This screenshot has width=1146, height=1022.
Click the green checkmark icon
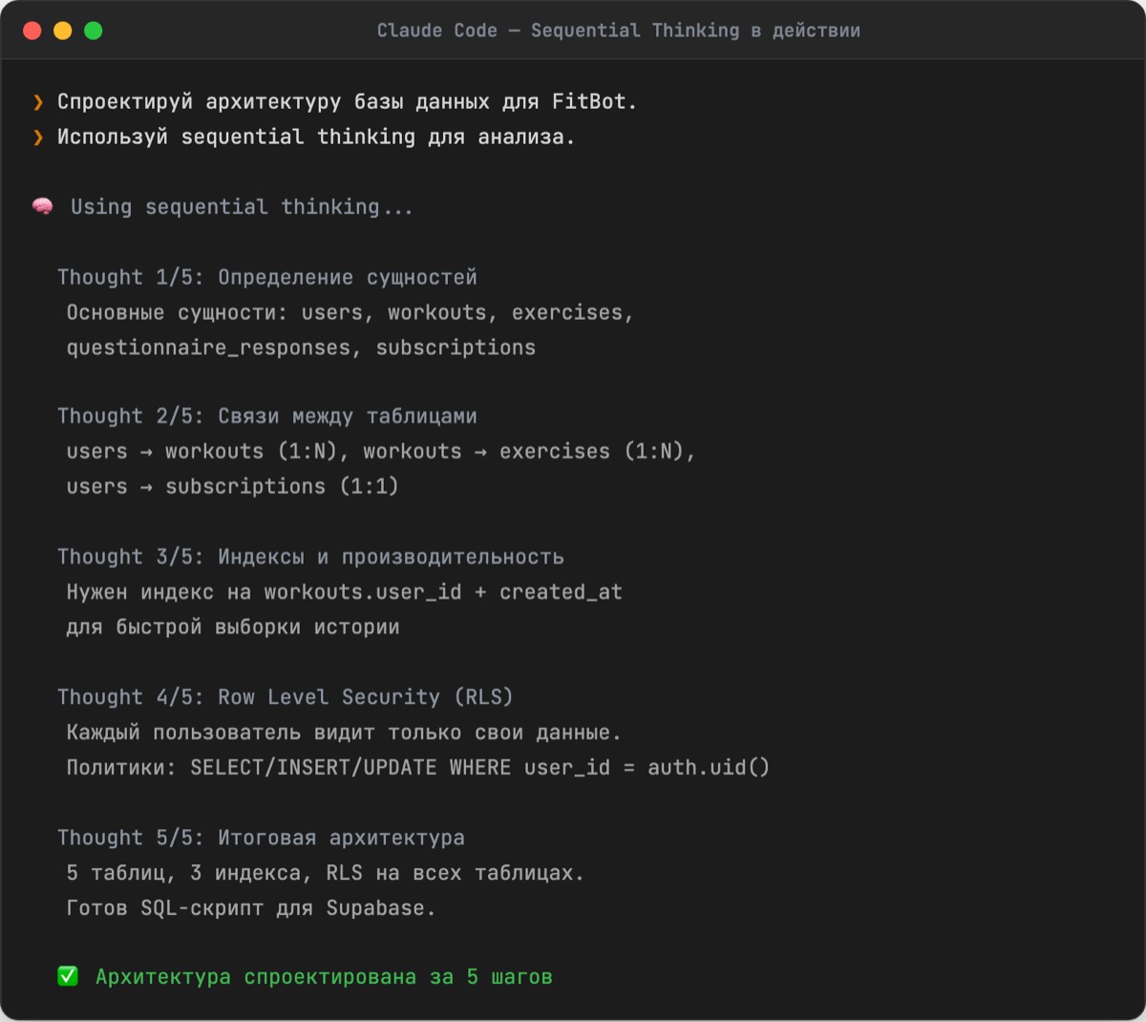click(68, 976)
